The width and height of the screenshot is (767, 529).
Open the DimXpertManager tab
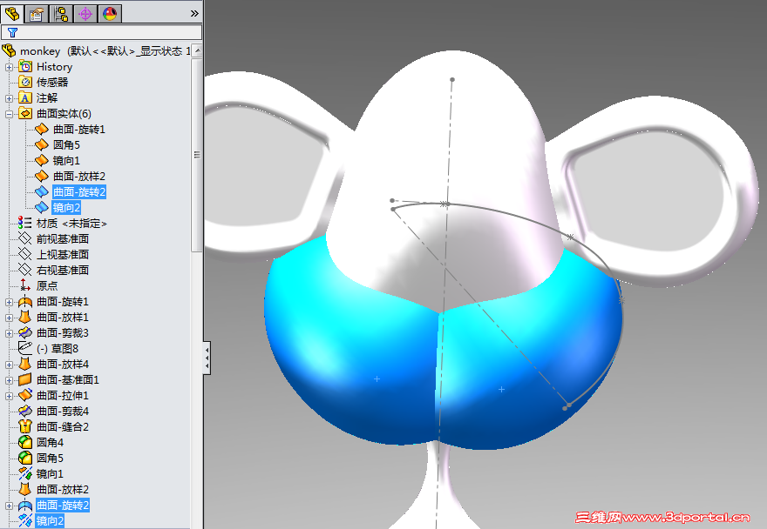85,14
